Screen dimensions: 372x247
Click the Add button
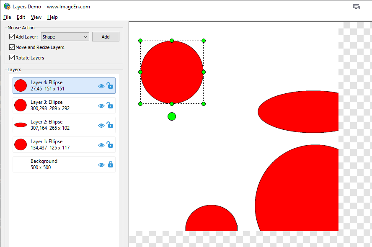click(106, 37)
